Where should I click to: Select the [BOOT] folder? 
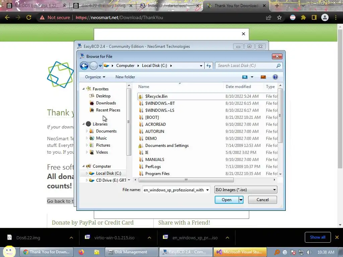(x=152, y=117)
